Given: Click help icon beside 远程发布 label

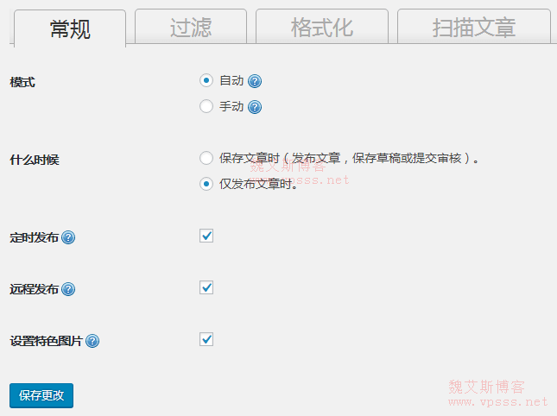Looking at the screenshot, I should click(69, 290).
